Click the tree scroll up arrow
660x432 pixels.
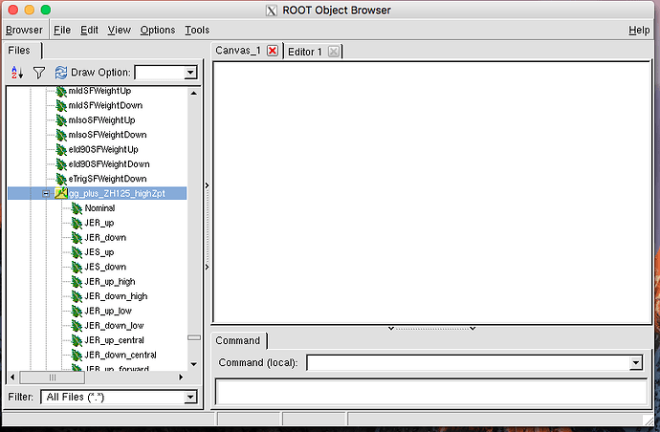pos(193,93)
